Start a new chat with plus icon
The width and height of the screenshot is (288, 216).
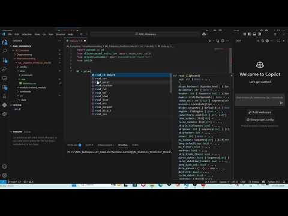tap(258, 41)
